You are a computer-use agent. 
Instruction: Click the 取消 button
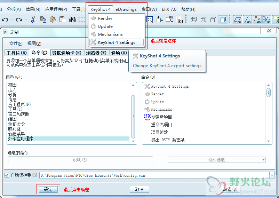tap(139, 189)
